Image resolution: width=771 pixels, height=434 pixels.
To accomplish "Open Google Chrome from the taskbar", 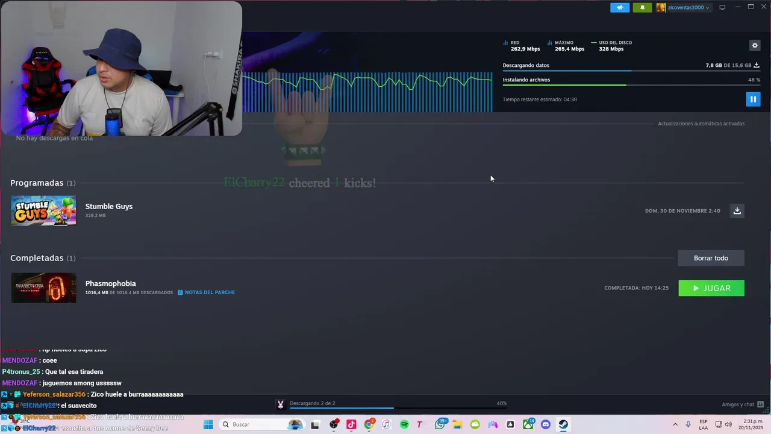I will tap(369, 424).
